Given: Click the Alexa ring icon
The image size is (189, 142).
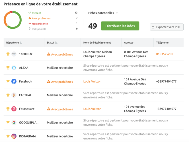Looking at the screenshot, I should click(14, 68).
